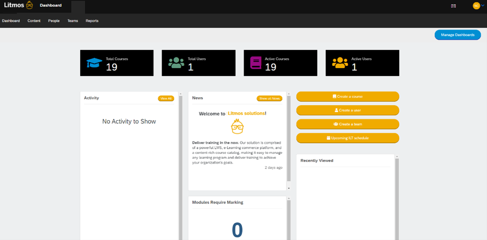Click the '2 days ago' timestamp

273,168
